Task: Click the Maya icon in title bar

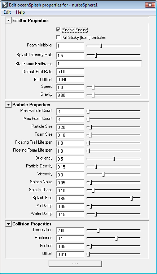Action: [x=4, y=5]
